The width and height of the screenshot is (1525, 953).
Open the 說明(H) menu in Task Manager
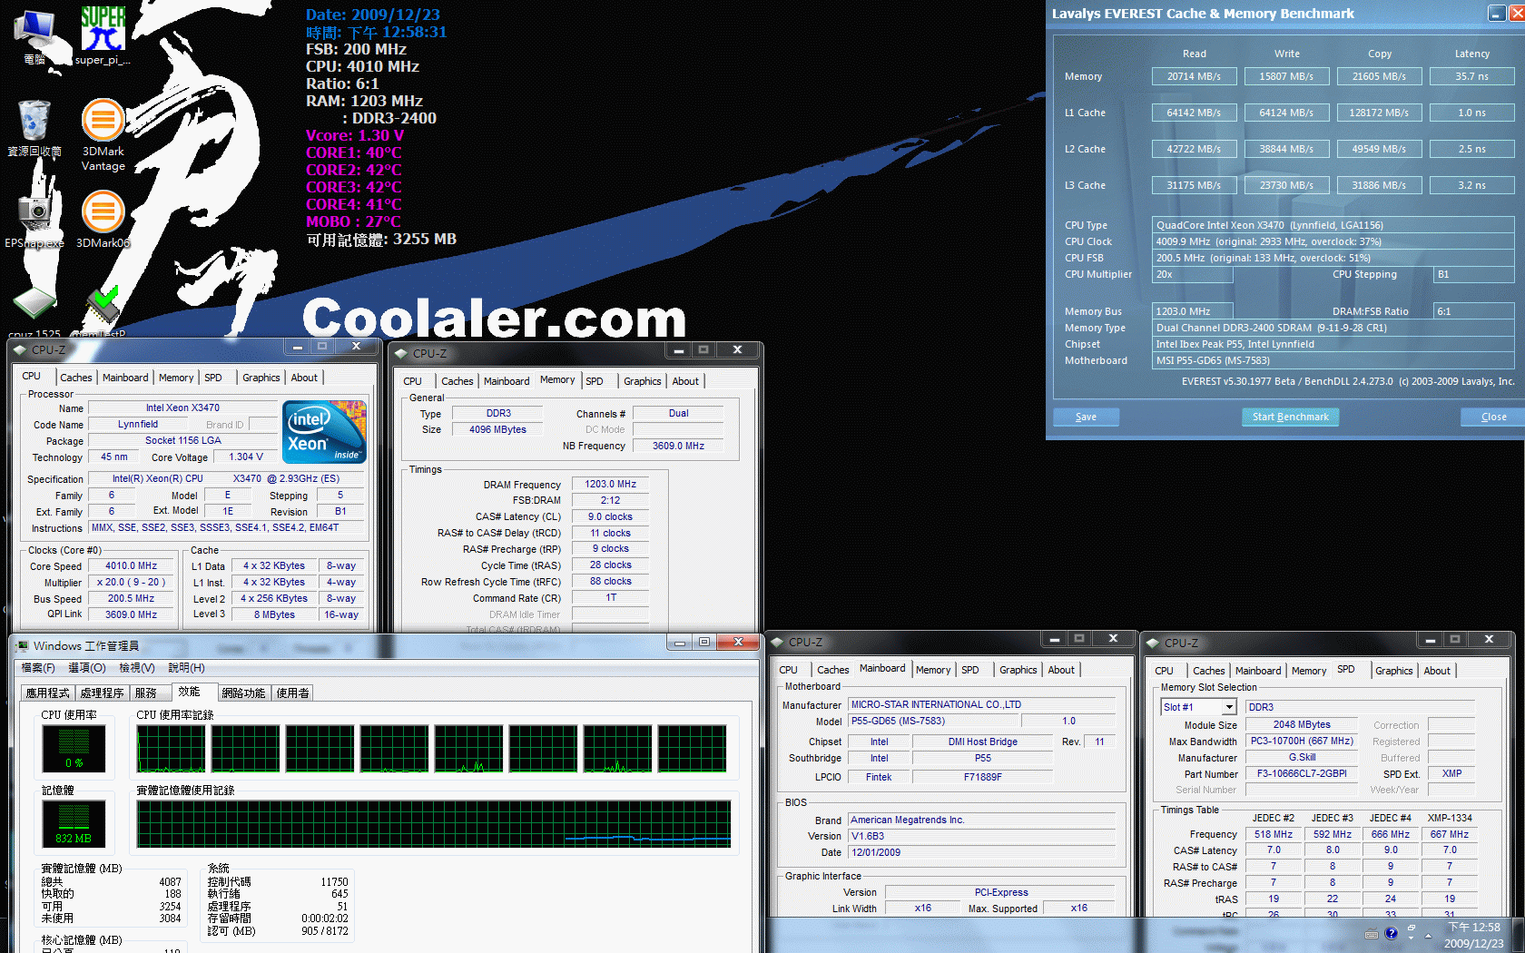186,668
